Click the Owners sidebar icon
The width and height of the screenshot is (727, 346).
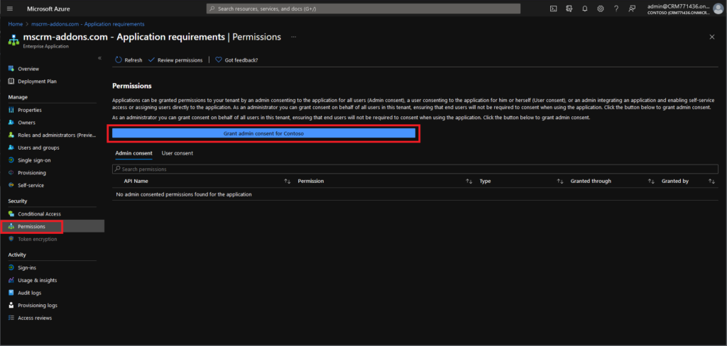click(x=11, y=122)
